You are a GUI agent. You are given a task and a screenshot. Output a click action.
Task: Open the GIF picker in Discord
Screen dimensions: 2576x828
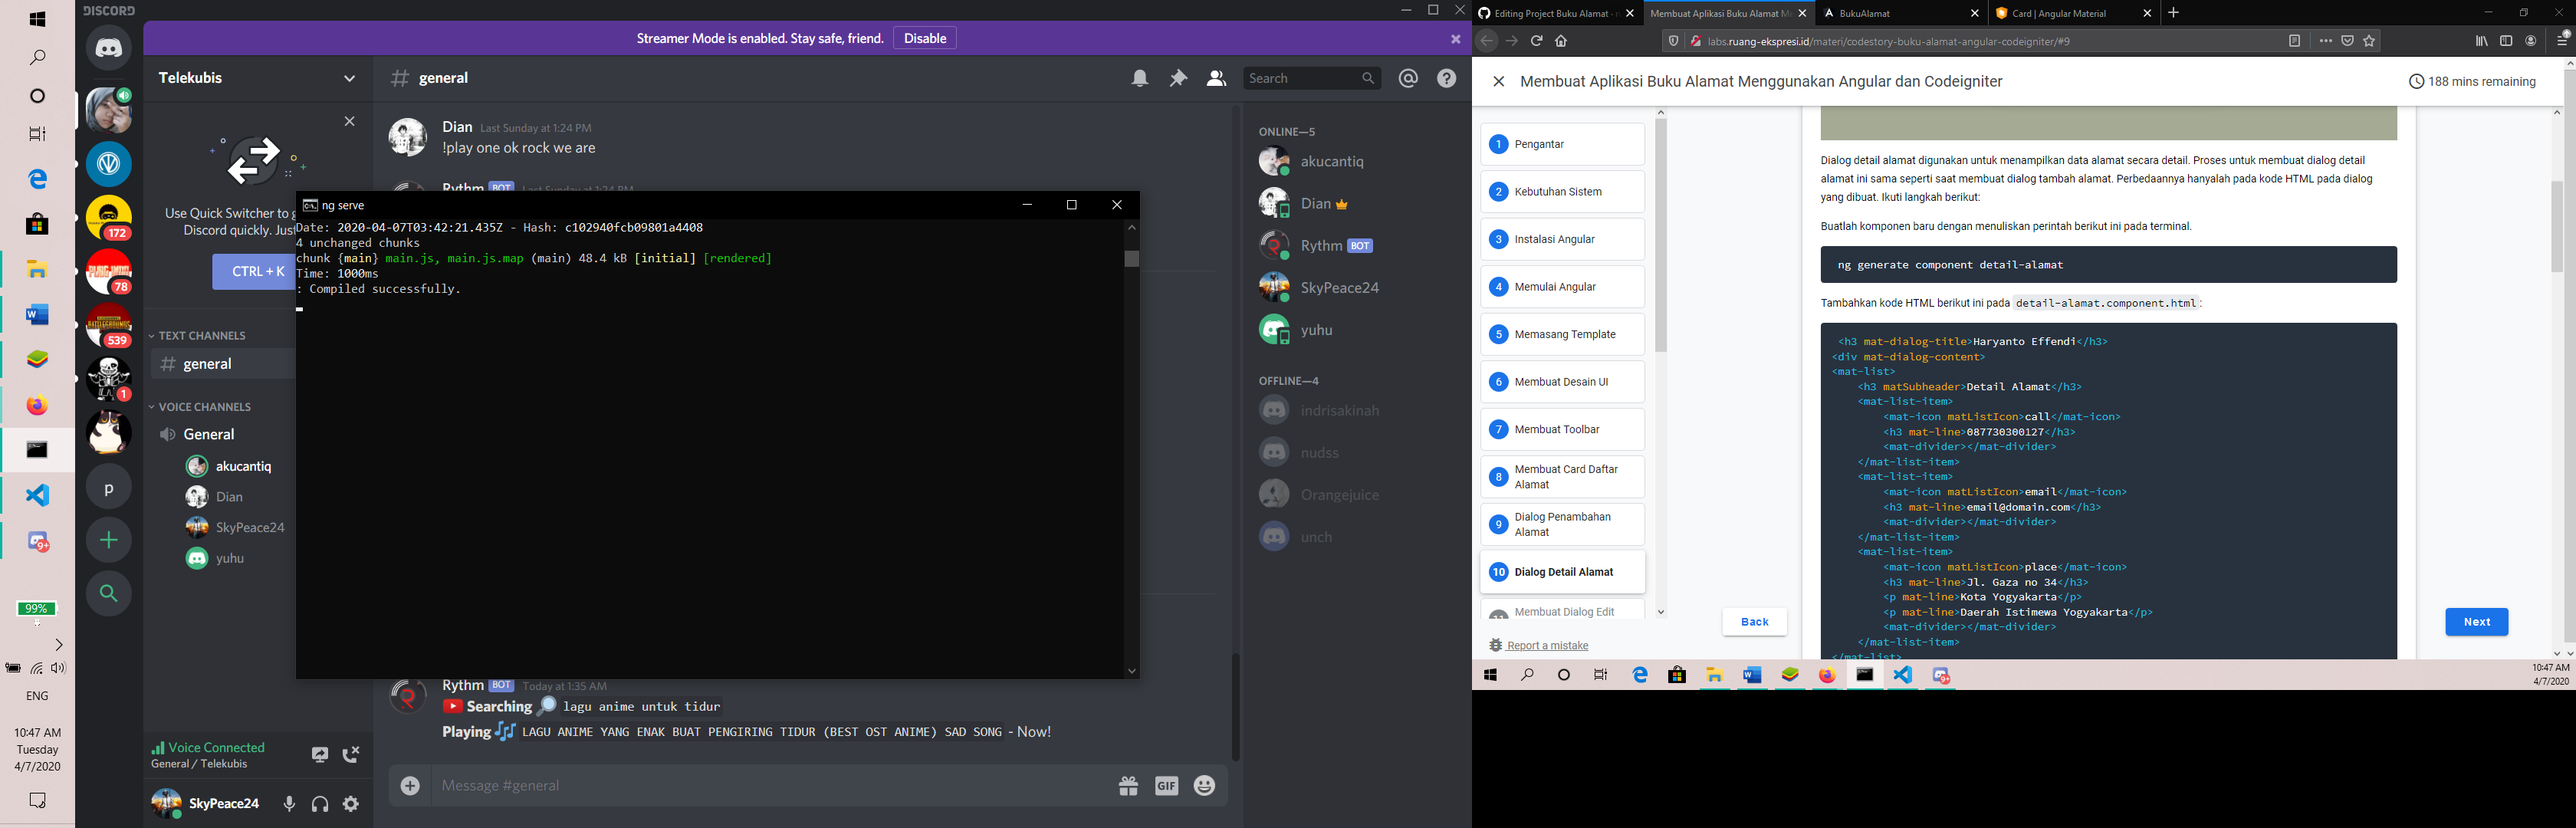point(1167,786)
